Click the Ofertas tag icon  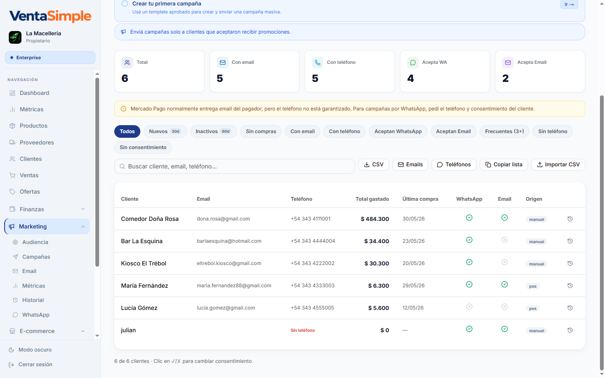click(x=13, y=192)
